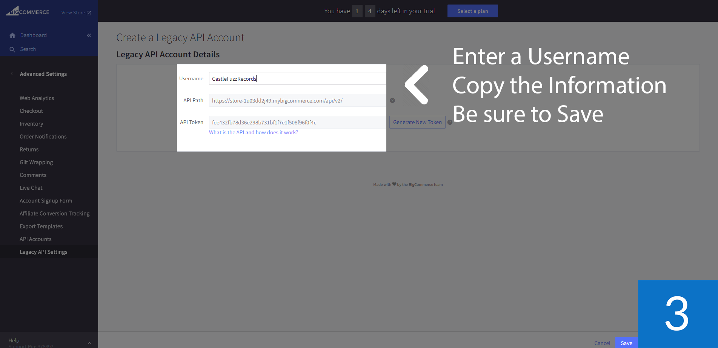This screenshot has height=348, width=718.
Task: Click help icon beside Generate New Token
Action: point(450,122)
